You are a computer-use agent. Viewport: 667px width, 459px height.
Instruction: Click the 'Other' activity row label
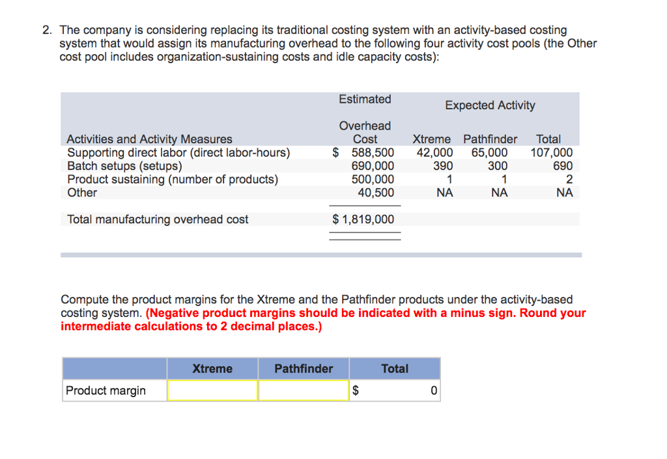pyautogui.click(x=82, y=193)
